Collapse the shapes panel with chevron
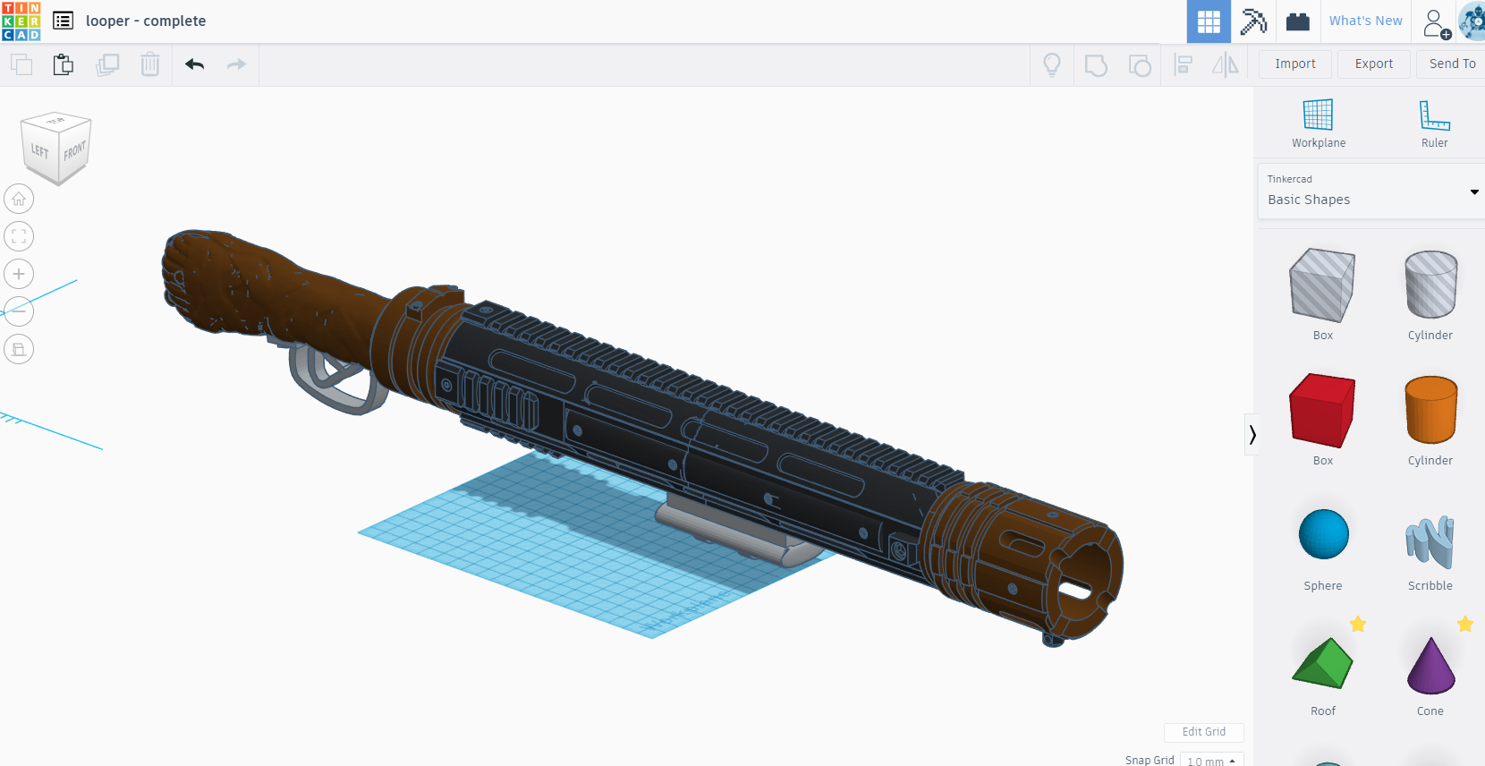This screenshot has width=1485, height=766. point(1252,435)
